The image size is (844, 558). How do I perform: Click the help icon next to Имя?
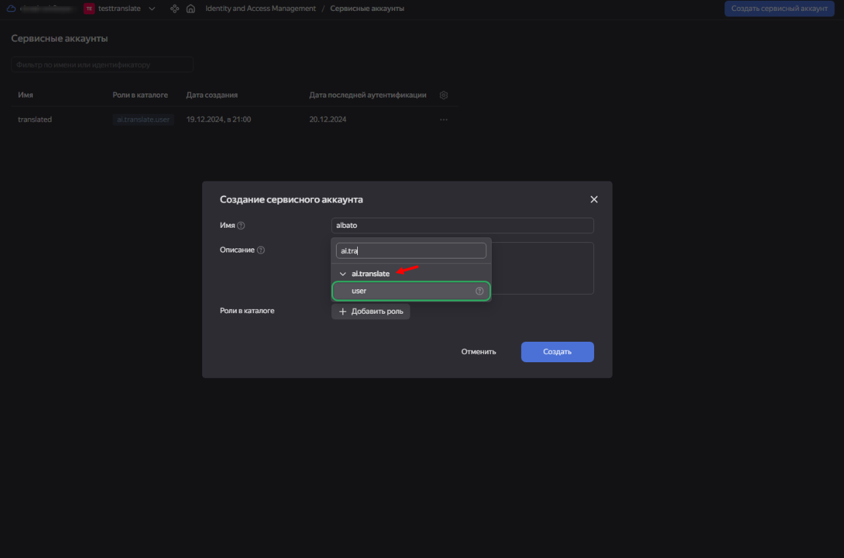click(241, 226)
